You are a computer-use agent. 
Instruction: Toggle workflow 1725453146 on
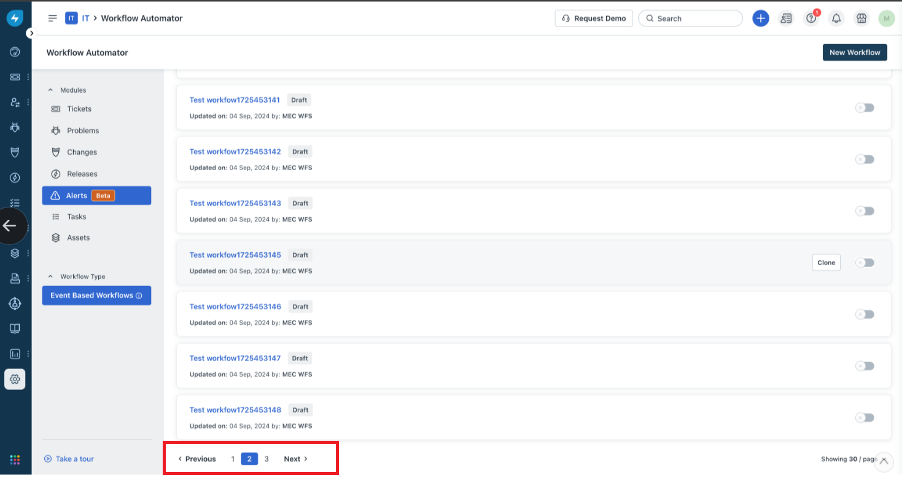coord(865,314)
